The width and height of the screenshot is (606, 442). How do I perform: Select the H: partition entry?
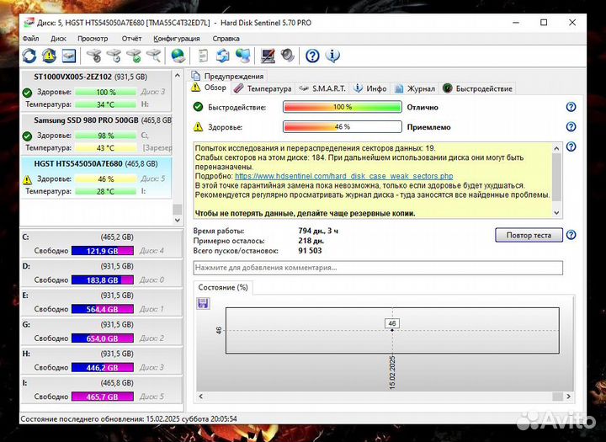(101, 361)
